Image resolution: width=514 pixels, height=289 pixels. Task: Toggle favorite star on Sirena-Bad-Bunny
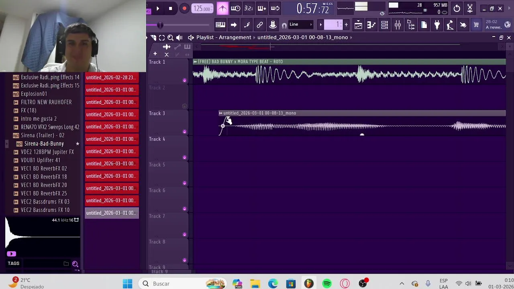click(x=78, y=143)
